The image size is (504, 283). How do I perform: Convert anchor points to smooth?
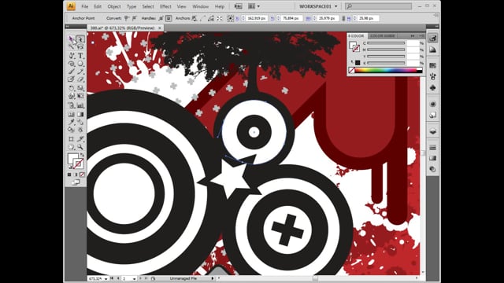(135, 18)
